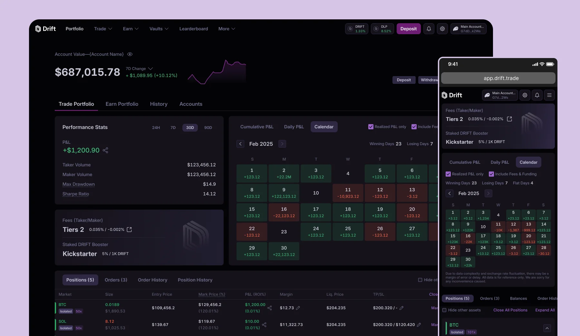Viewport: 580px width, 336px height.
Task: Go to next month on mobile calendar
Action: 488,193
